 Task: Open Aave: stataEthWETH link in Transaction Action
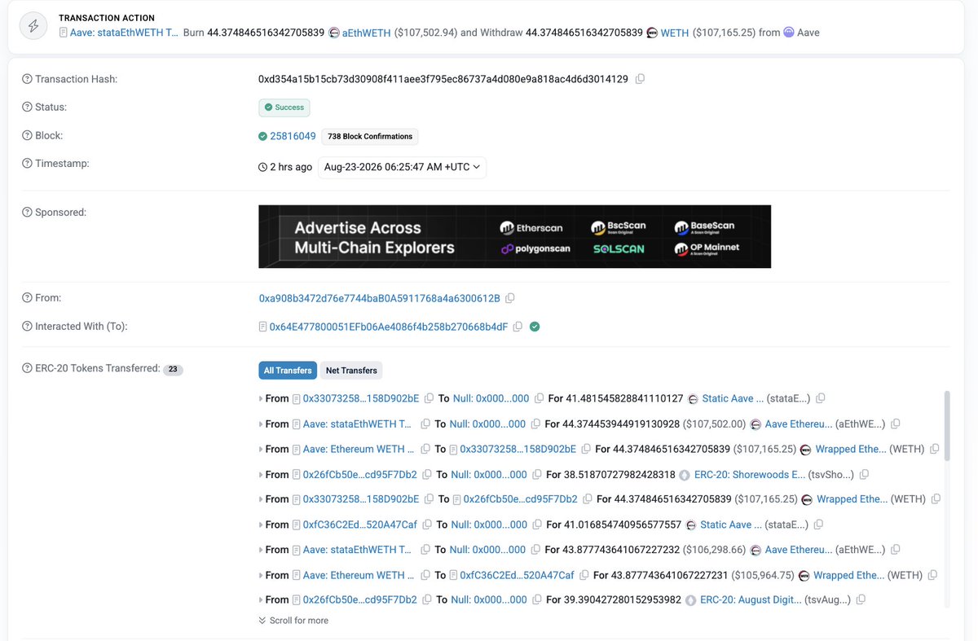coord(125,33)
